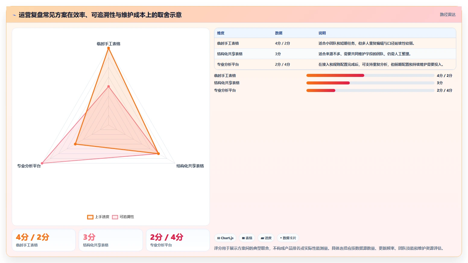Toggle 可追溯性 dataset in chart legend
468x263 pixels.
pyautogui.click(x=123, y=217)
